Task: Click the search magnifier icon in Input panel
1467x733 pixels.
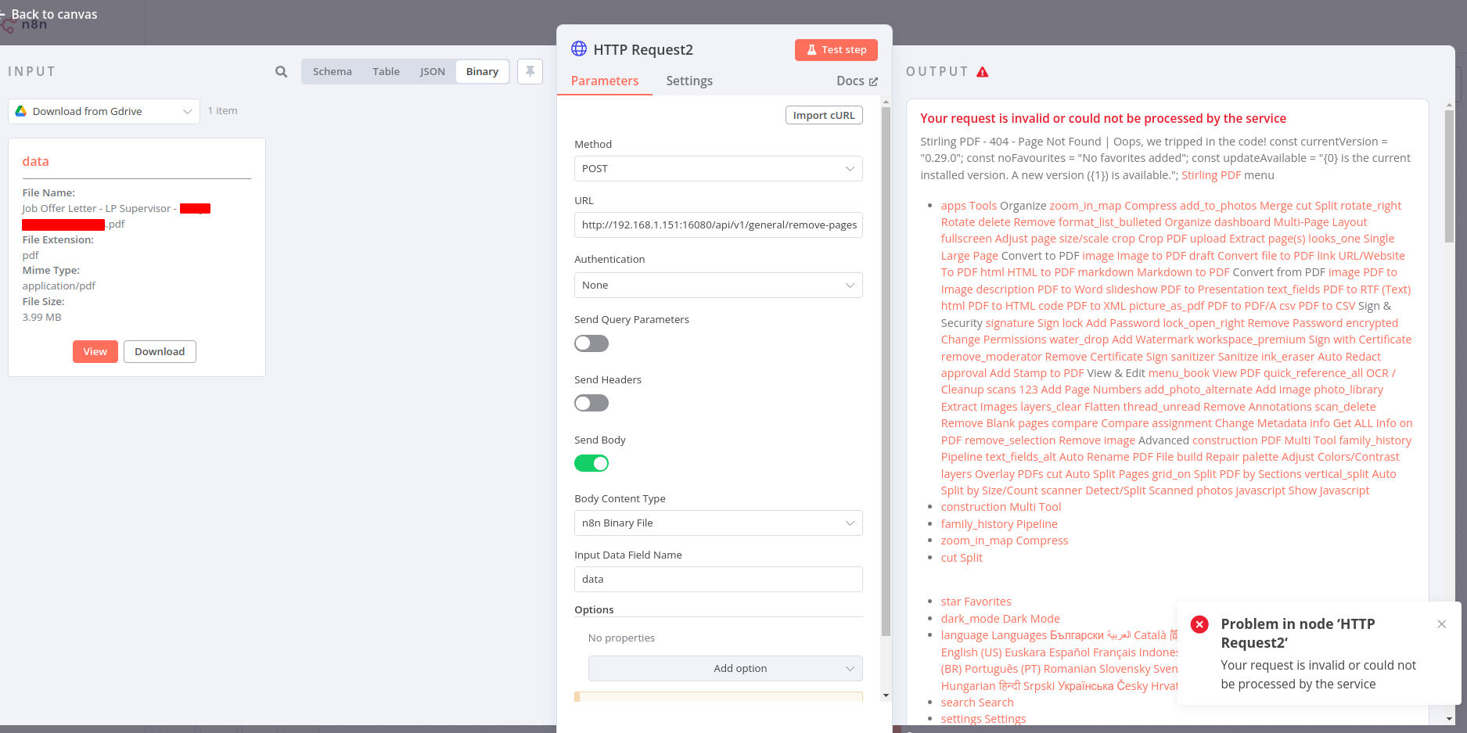Action: click(281, 72)
